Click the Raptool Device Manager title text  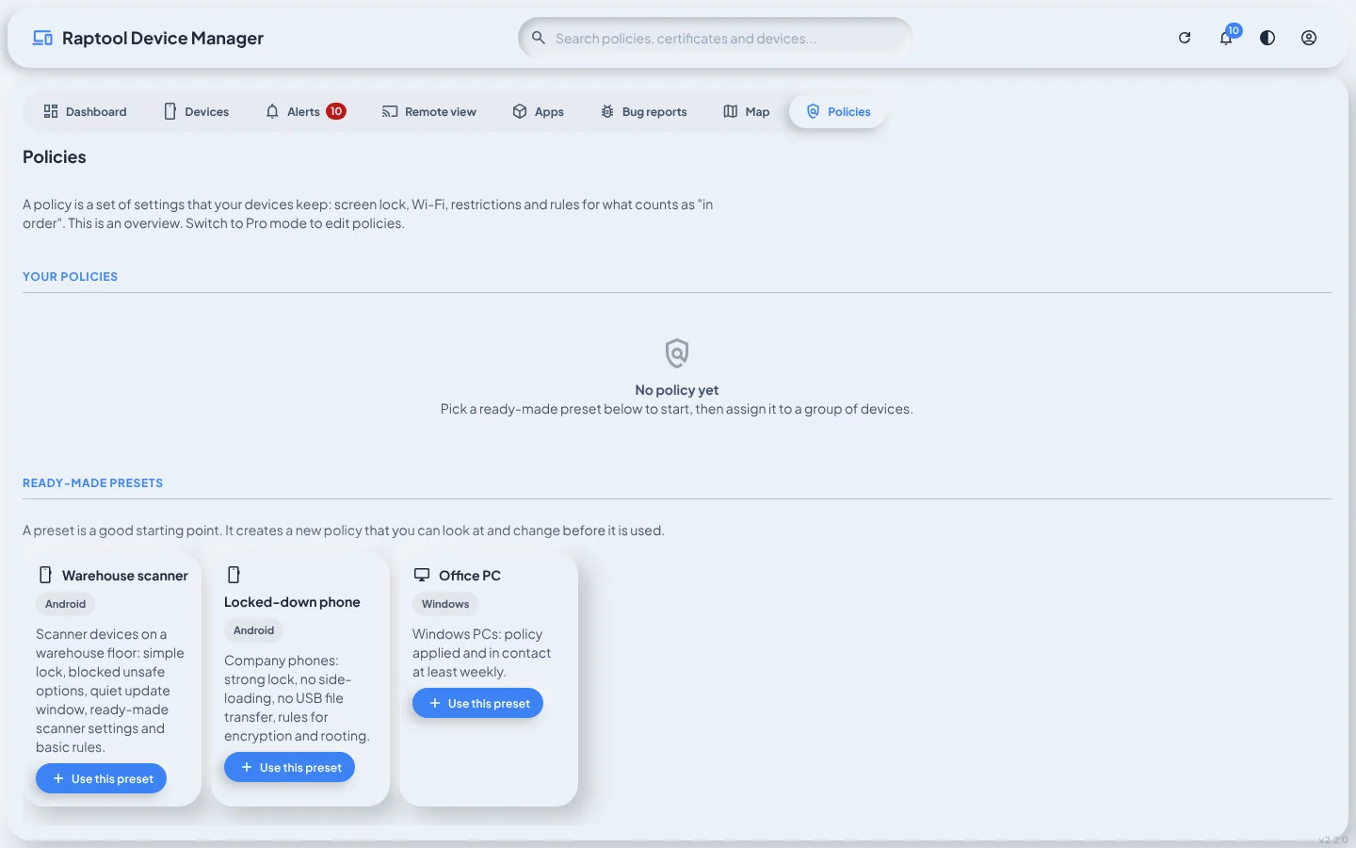click(163, 38)
